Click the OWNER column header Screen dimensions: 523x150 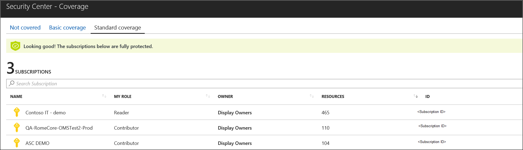[225, 97]
